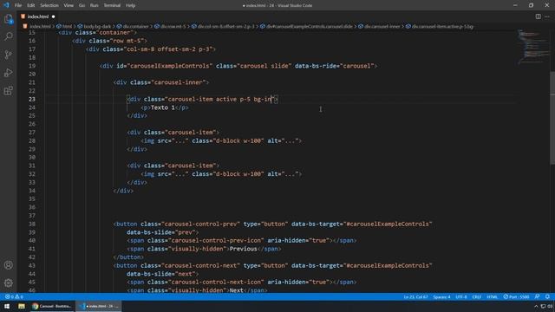
Task: Click the feedback icon in status bar
Action: point(538,296)
